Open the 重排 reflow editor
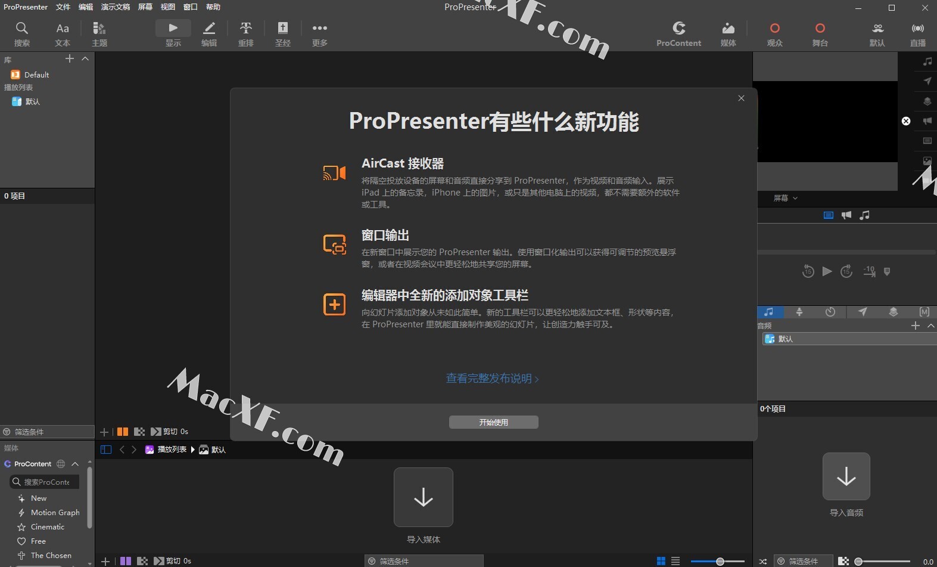937x567 pixels. pos(246,34)
